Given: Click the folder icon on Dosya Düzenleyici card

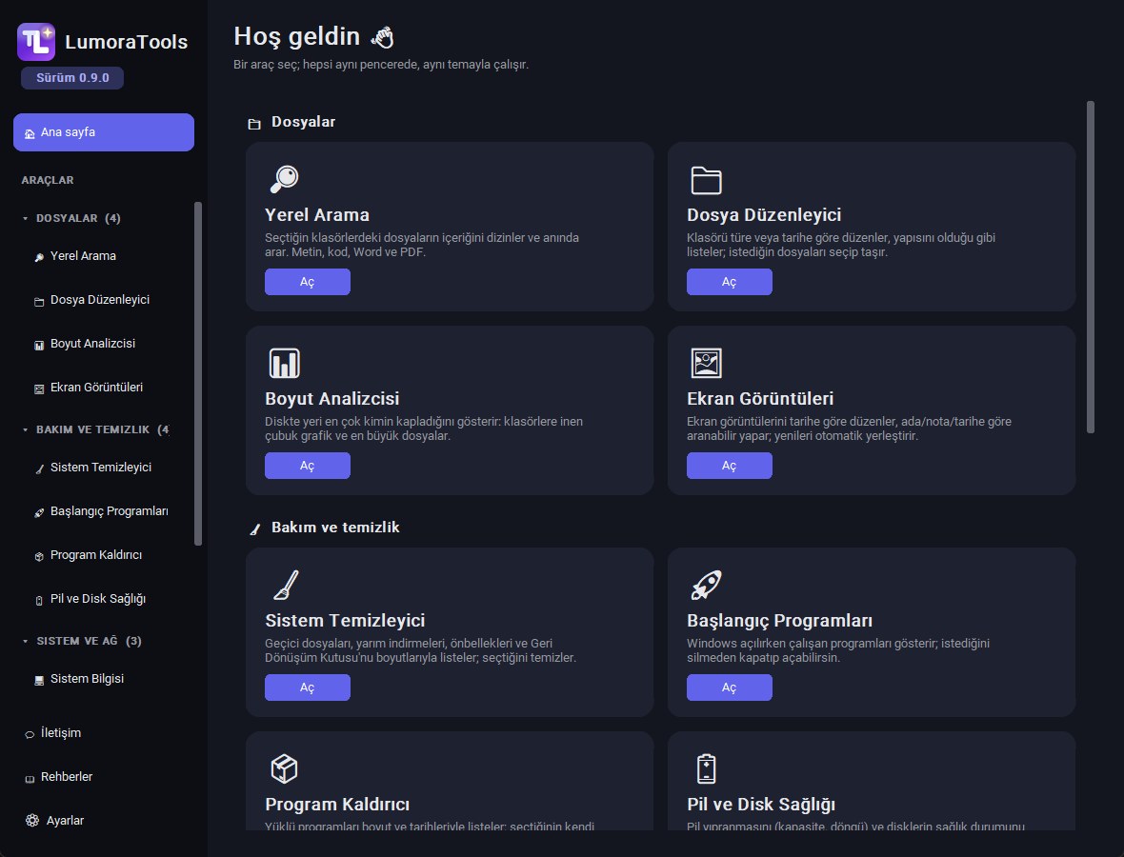Looking at the screenshot, I should coord(706,180).
